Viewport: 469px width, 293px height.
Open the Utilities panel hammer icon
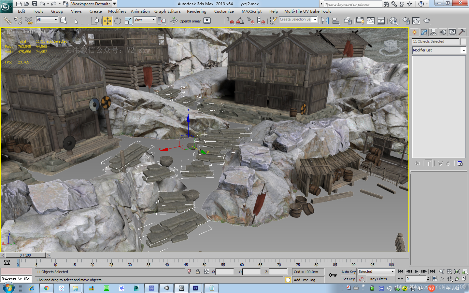pyautogui.click(x=462, y=32)
